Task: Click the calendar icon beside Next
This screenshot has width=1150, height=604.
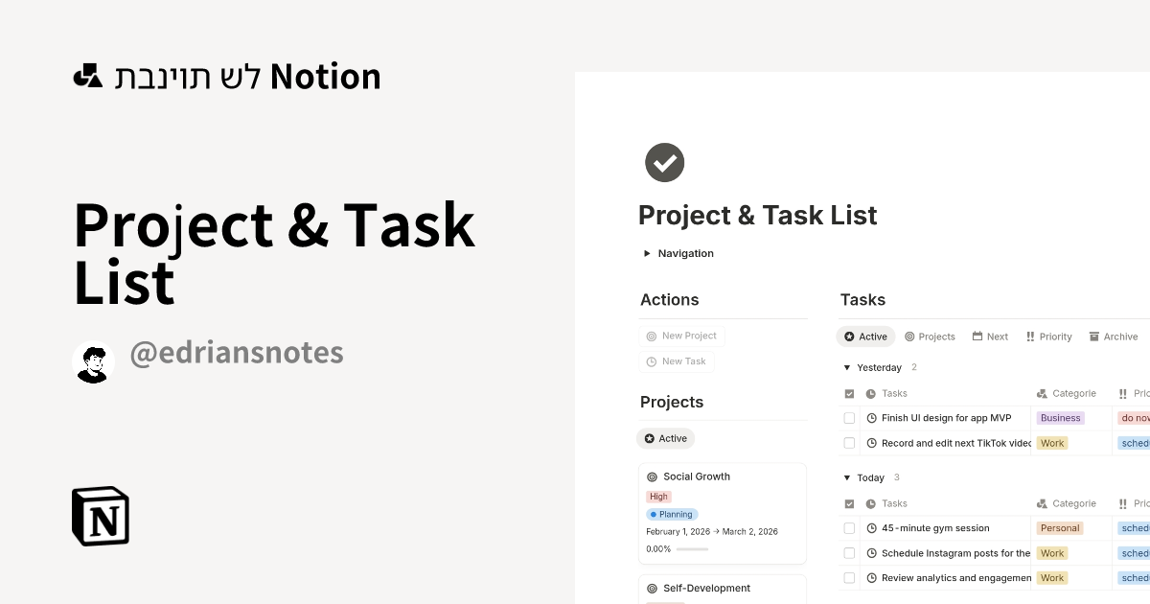Action: click(x=976, y=336)
